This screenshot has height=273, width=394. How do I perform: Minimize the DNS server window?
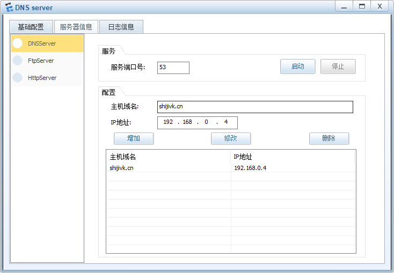coord(344,6)
